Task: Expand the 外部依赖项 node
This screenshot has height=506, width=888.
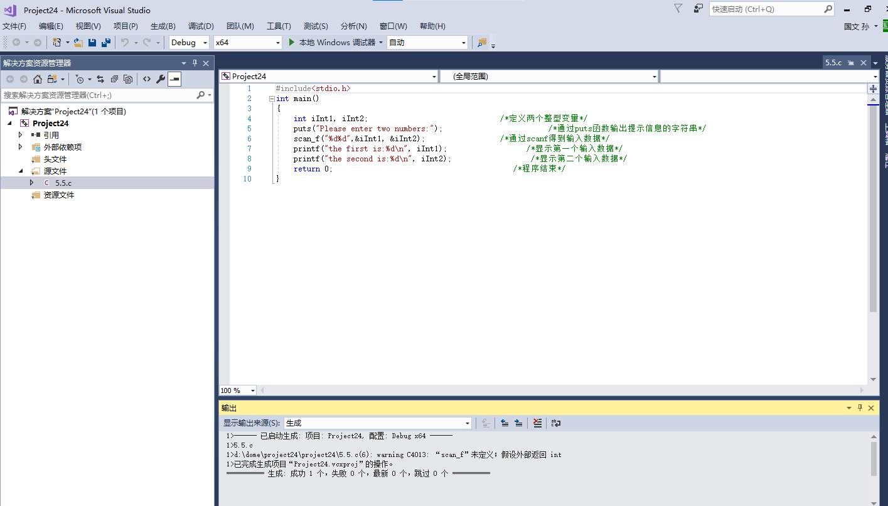Action: coord(20,147)
